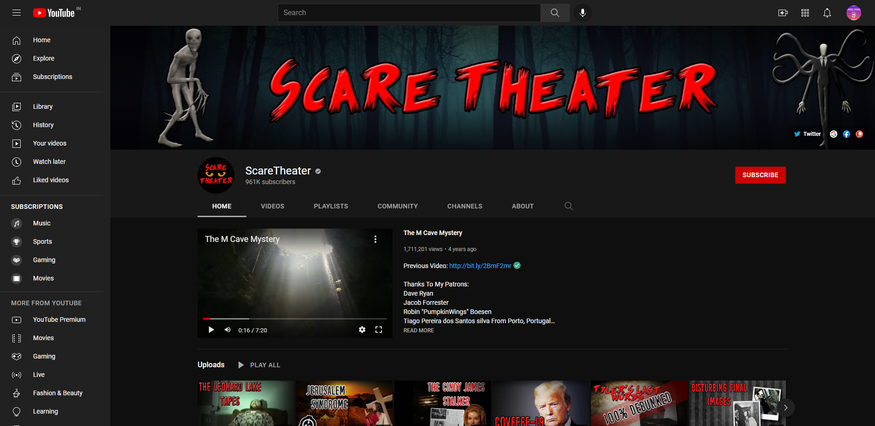Switch to the Playlists tab
Viewport: 875px width, 426px height.
point(331,206)
